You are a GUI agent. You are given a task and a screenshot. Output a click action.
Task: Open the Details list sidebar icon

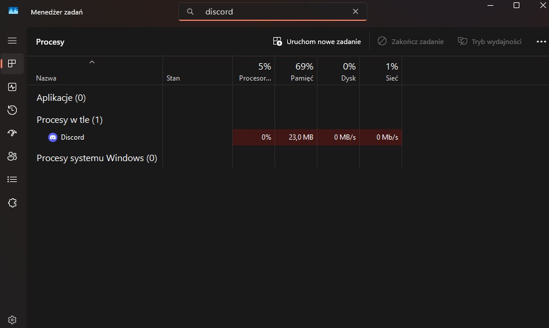pos(12,180)
